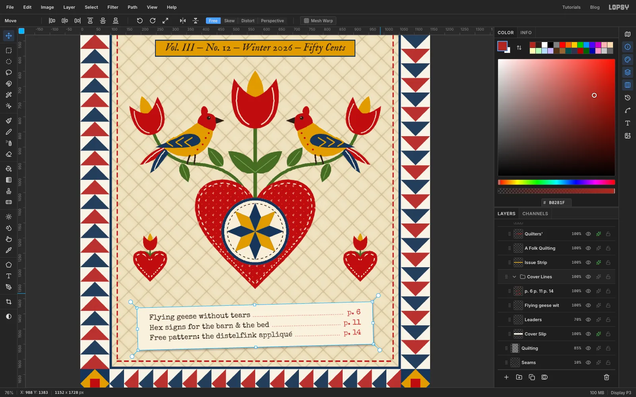Hide the Quilting layer
This screenshot has width=636, height=397.
pos(588,348)
